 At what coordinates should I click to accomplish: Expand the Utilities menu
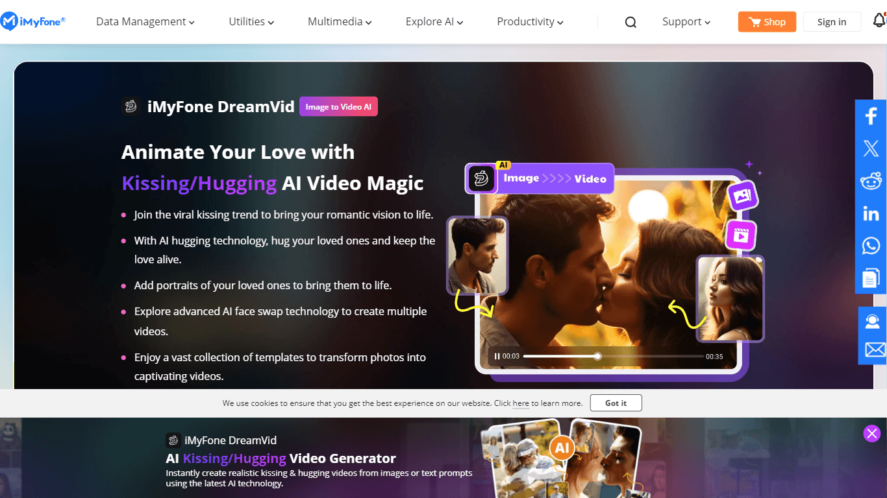tap(251, 21)
